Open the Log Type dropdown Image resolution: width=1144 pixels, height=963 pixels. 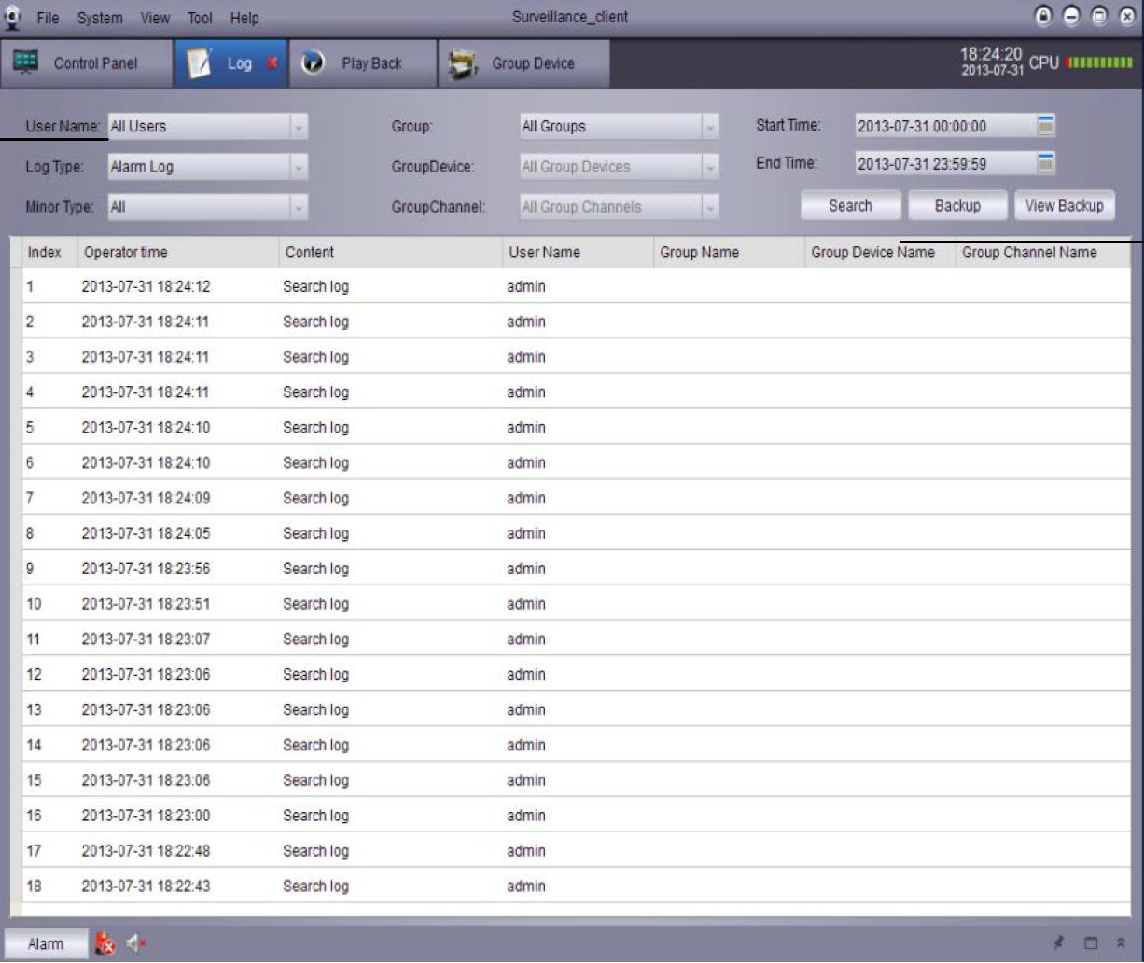pyautogui.click(x=299, y=168)
